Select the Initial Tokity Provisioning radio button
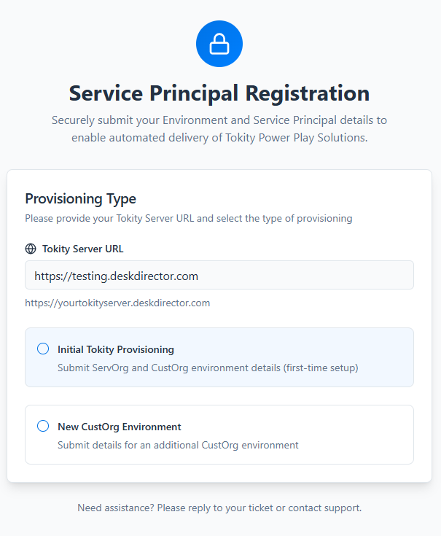 click(43, 349)
